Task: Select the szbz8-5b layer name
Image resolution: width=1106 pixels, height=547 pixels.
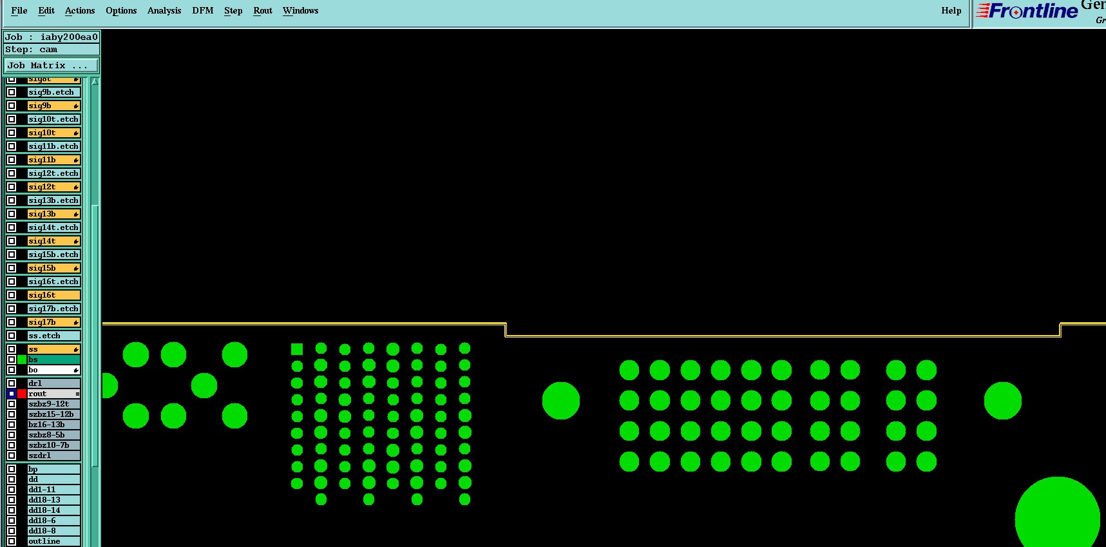Action: (x=53, y=435)
